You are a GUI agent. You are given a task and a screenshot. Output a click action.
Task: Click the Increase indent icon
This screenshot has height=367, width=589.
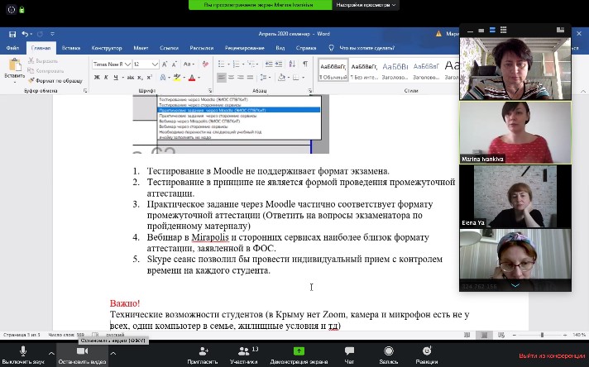pyautogui.click(x=278, y=64)
